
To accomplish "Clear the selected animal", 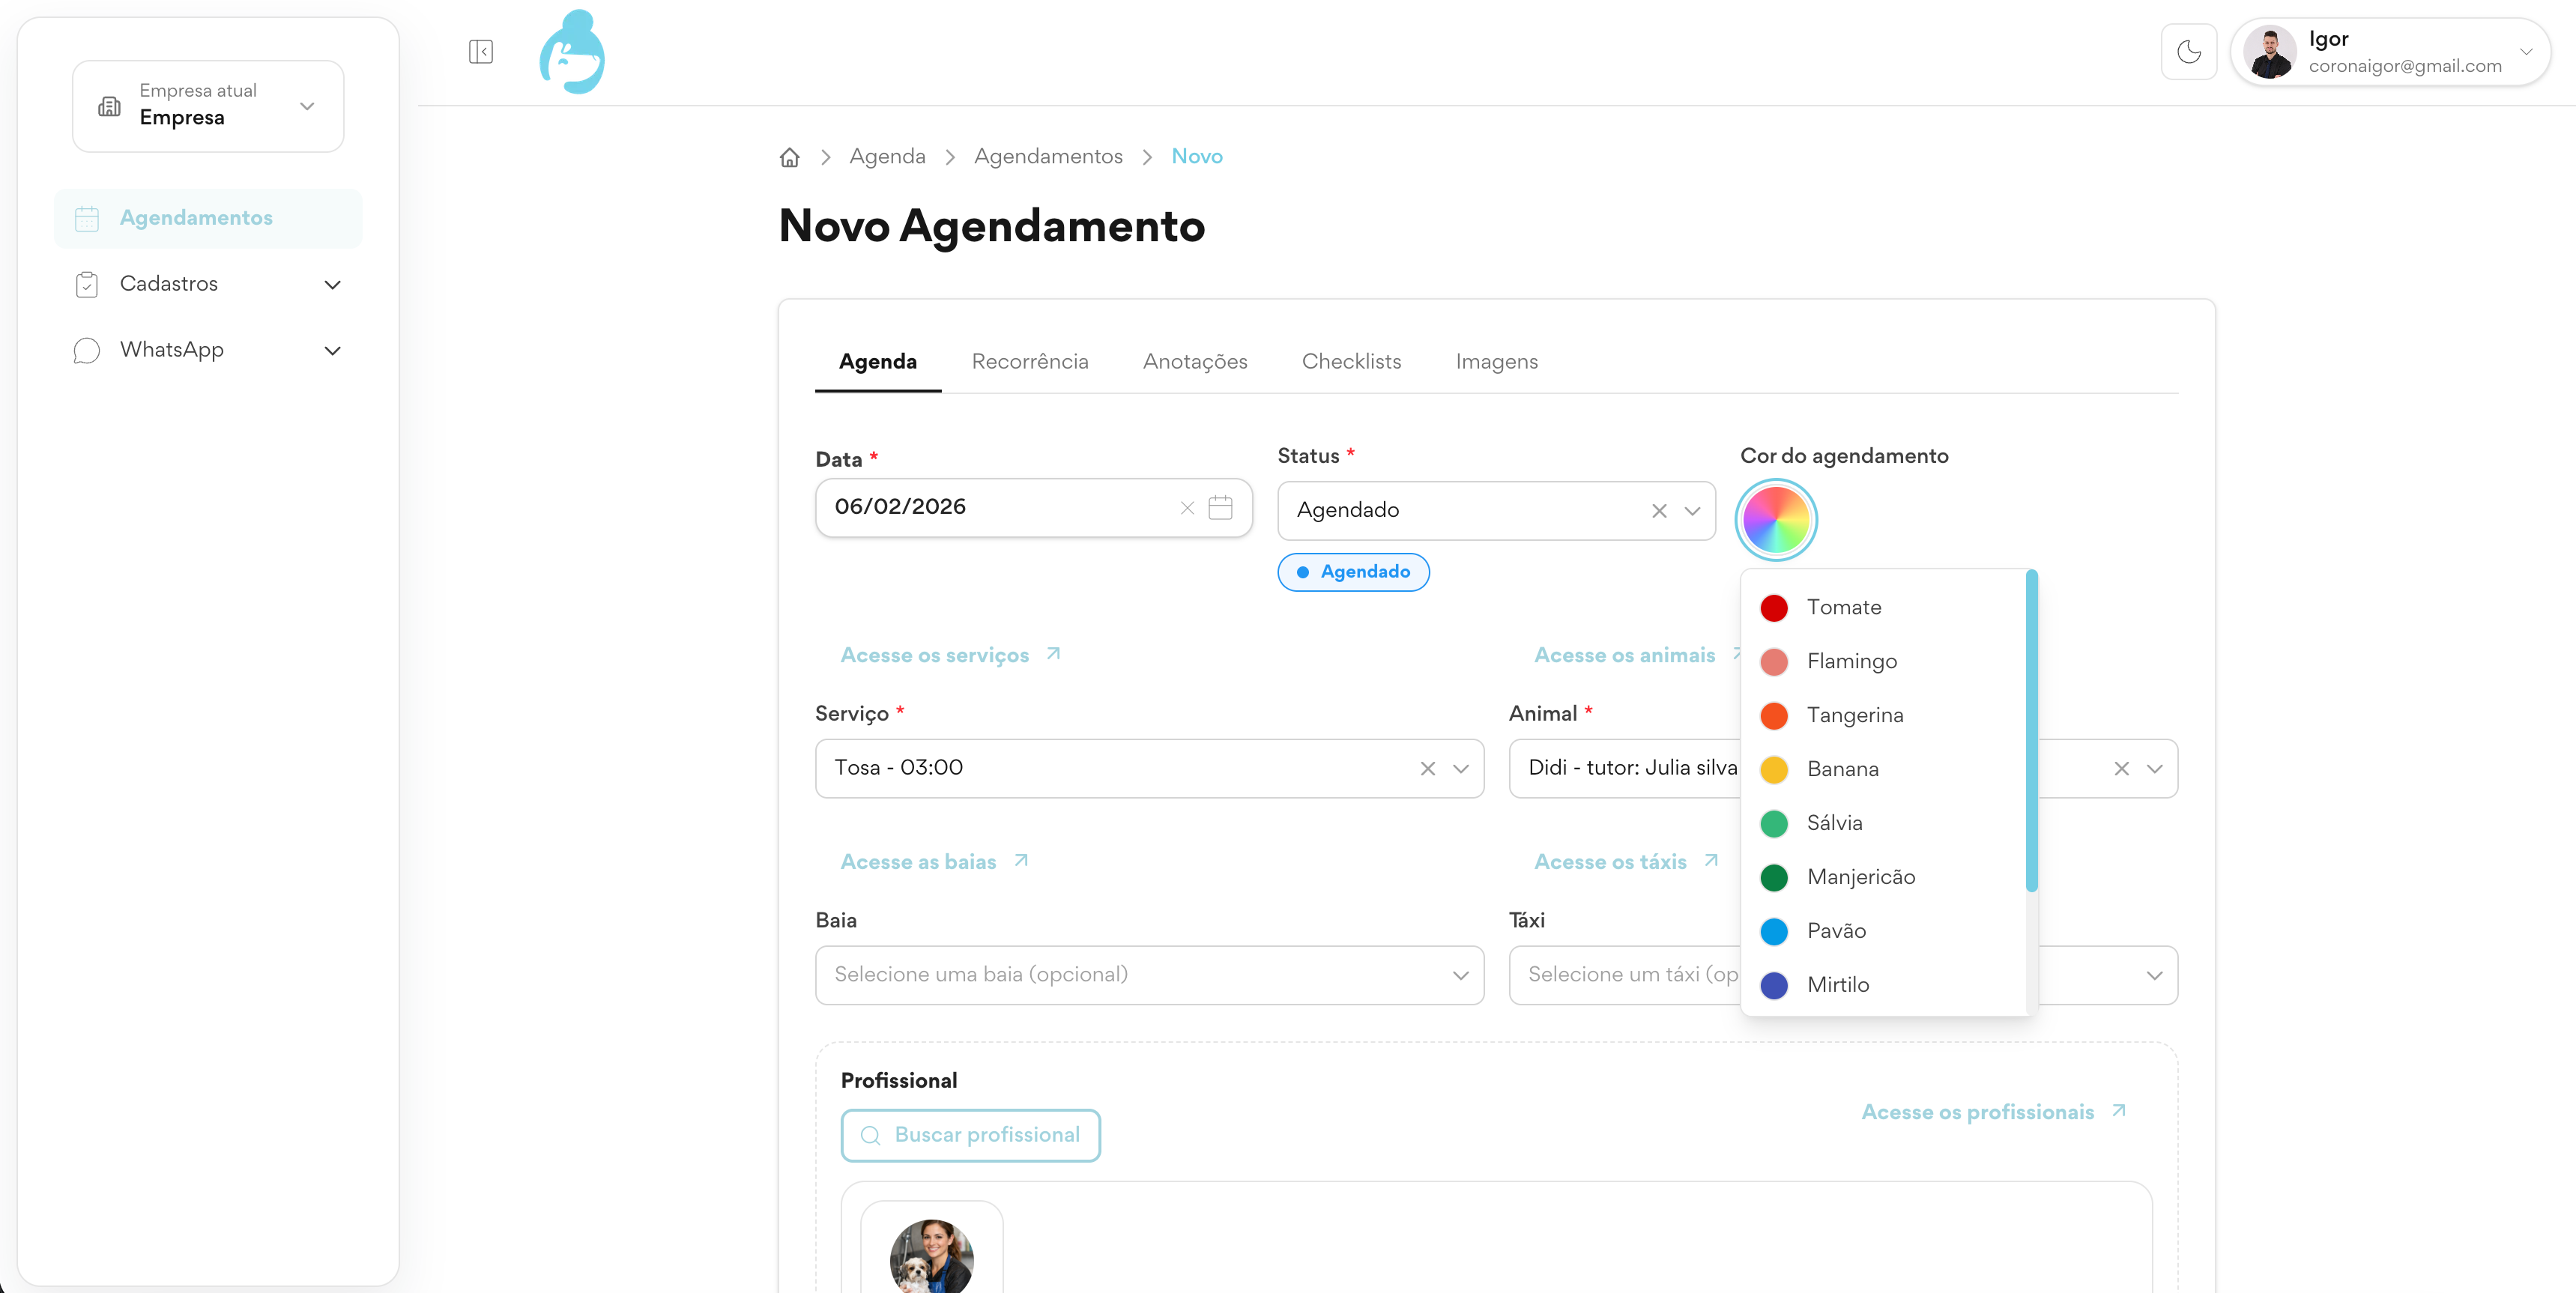I will pyautogui.click(x=2121, y=768).
